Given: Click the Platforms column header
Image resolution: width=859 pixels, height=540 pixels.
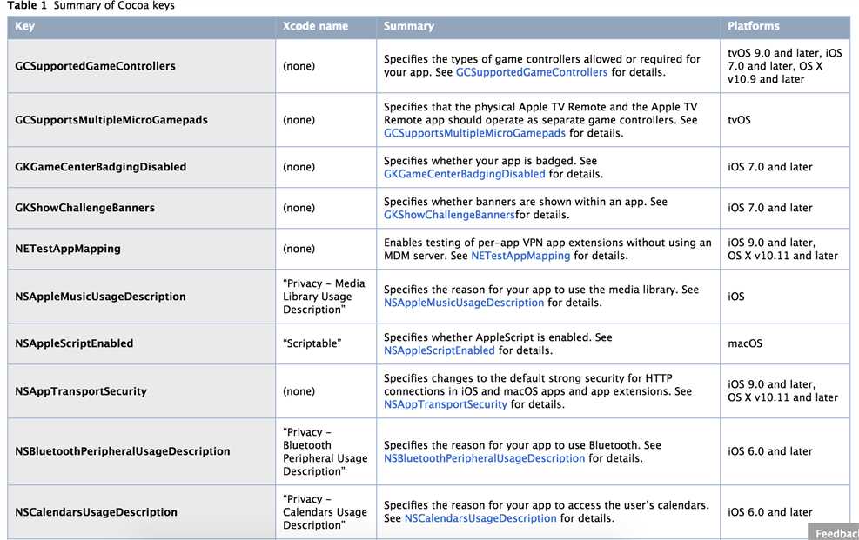Looking at the screenshot, I should point(785,26).
